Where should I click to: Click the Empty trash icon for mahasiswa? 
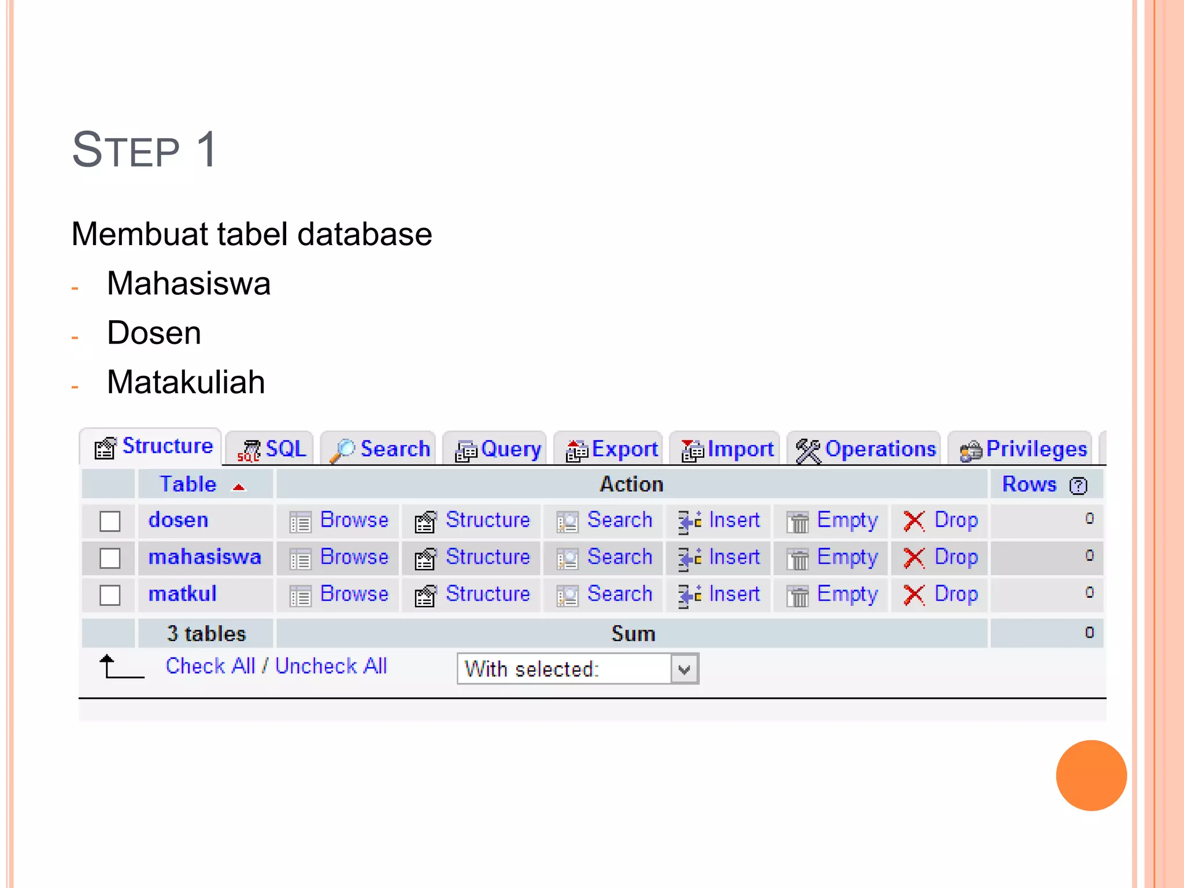(x=798, y=559)
